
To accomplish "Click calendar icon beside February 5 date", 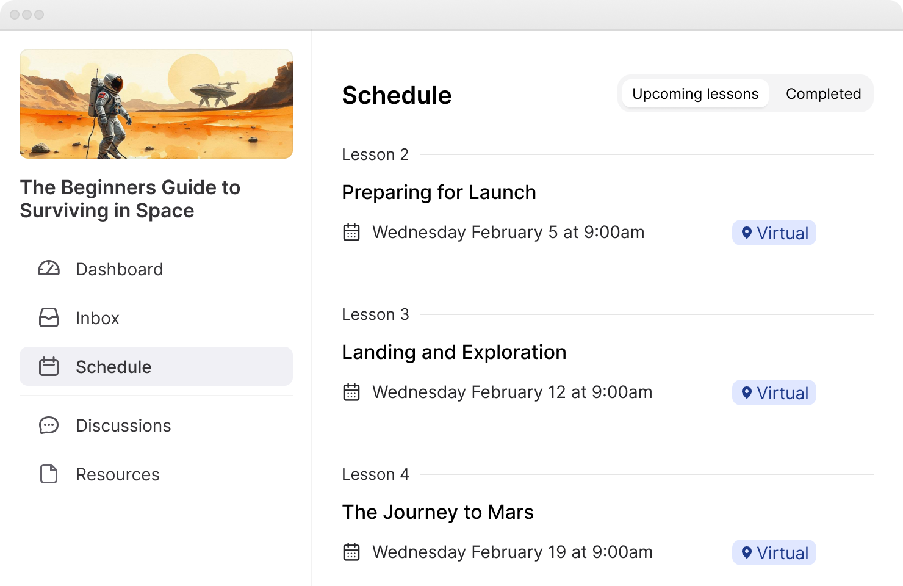I will (351, 232).
